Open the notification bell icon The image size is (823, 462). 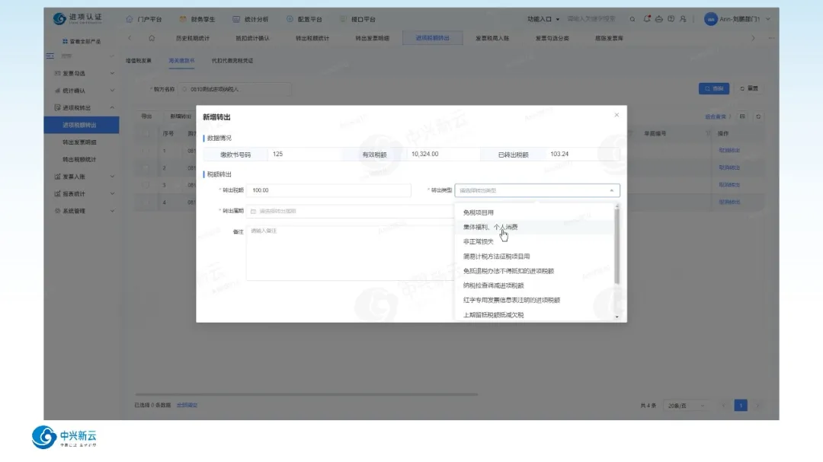(647, 19)
